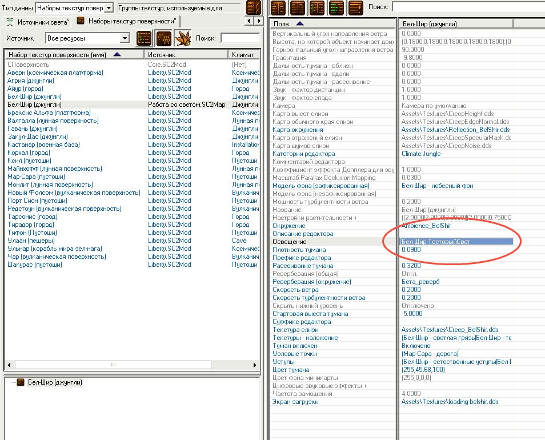Viewport: 545px width, 440px height.
Task: Click the horizontal scrollbar left arrow
Action: pos(9,365)
